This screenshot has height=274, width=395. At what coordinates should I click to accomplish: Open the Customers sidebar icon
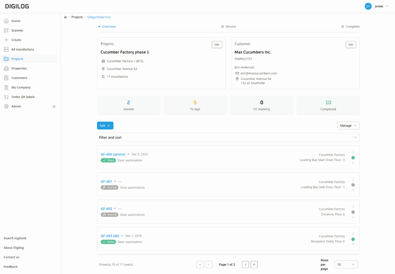[6, 78]
